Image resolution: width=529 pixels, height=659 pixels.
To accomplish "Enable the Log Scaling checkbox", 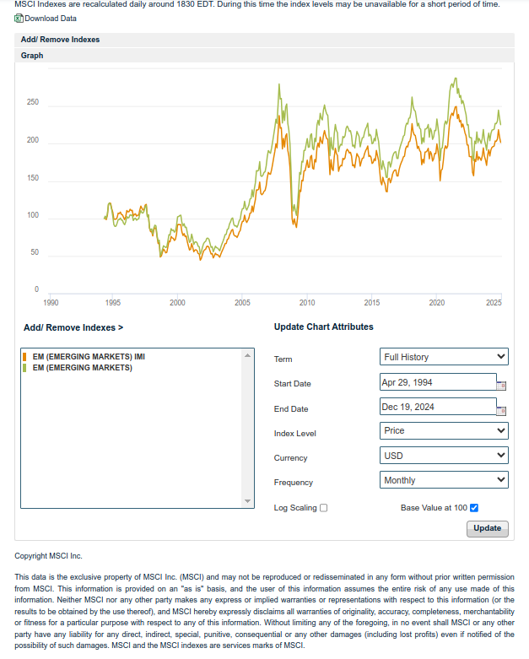I will point(324,508).
